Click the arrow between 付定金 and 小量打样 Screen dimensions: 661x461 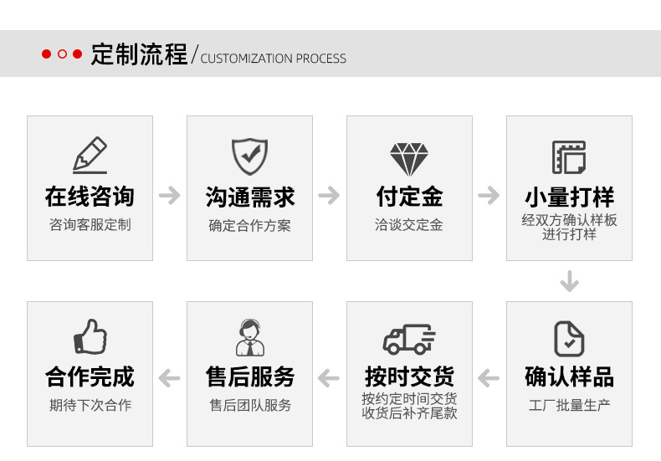coord(489,196)
